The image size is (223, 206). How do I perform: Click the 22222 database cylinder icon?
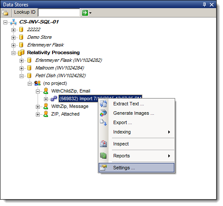coord(21,29)
